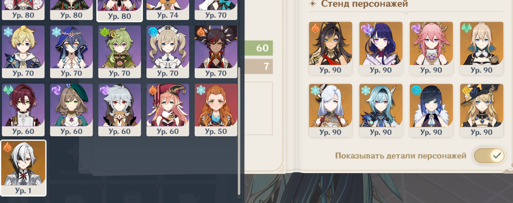Select the Geo witch-hat showcase character
Viewport: 513px width, 203px height.
[x=481, y=110]
